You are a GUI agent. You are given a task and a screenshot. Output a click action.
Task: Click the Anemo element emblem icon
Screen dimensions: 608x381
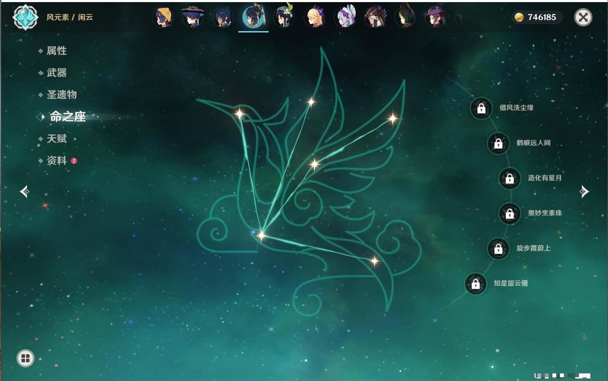point(25,17)
